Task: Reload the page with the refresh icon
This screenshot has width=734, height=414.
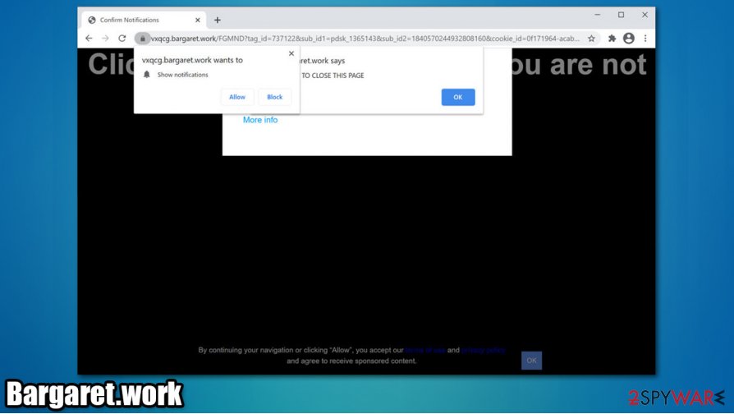Action: coord(122,39)
